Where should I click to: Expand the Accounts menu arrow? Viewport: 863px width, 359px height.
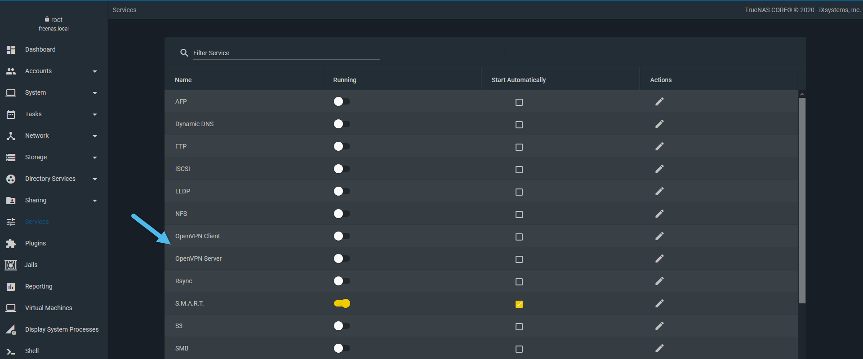tap(95, 71)
